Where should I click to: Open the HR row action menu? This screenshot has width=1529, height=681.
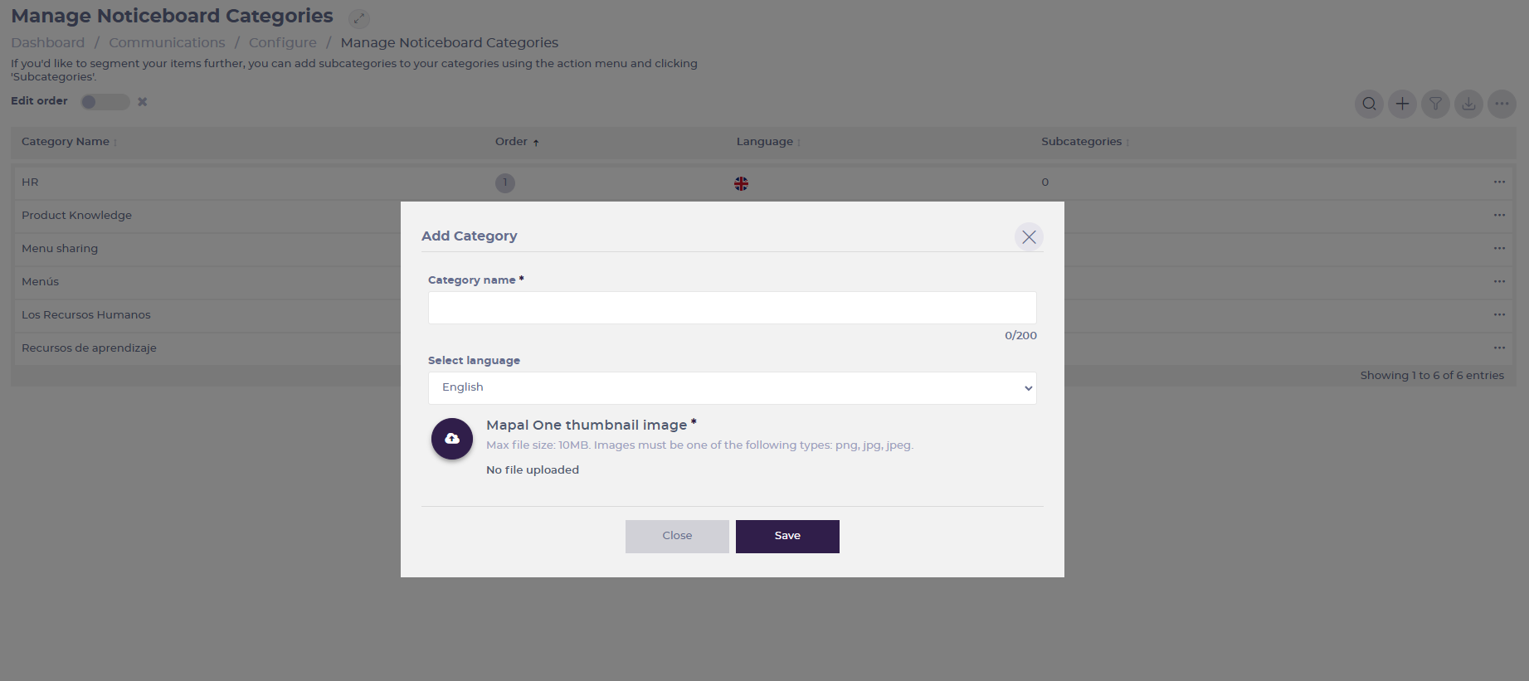(x=1499, y=182)
